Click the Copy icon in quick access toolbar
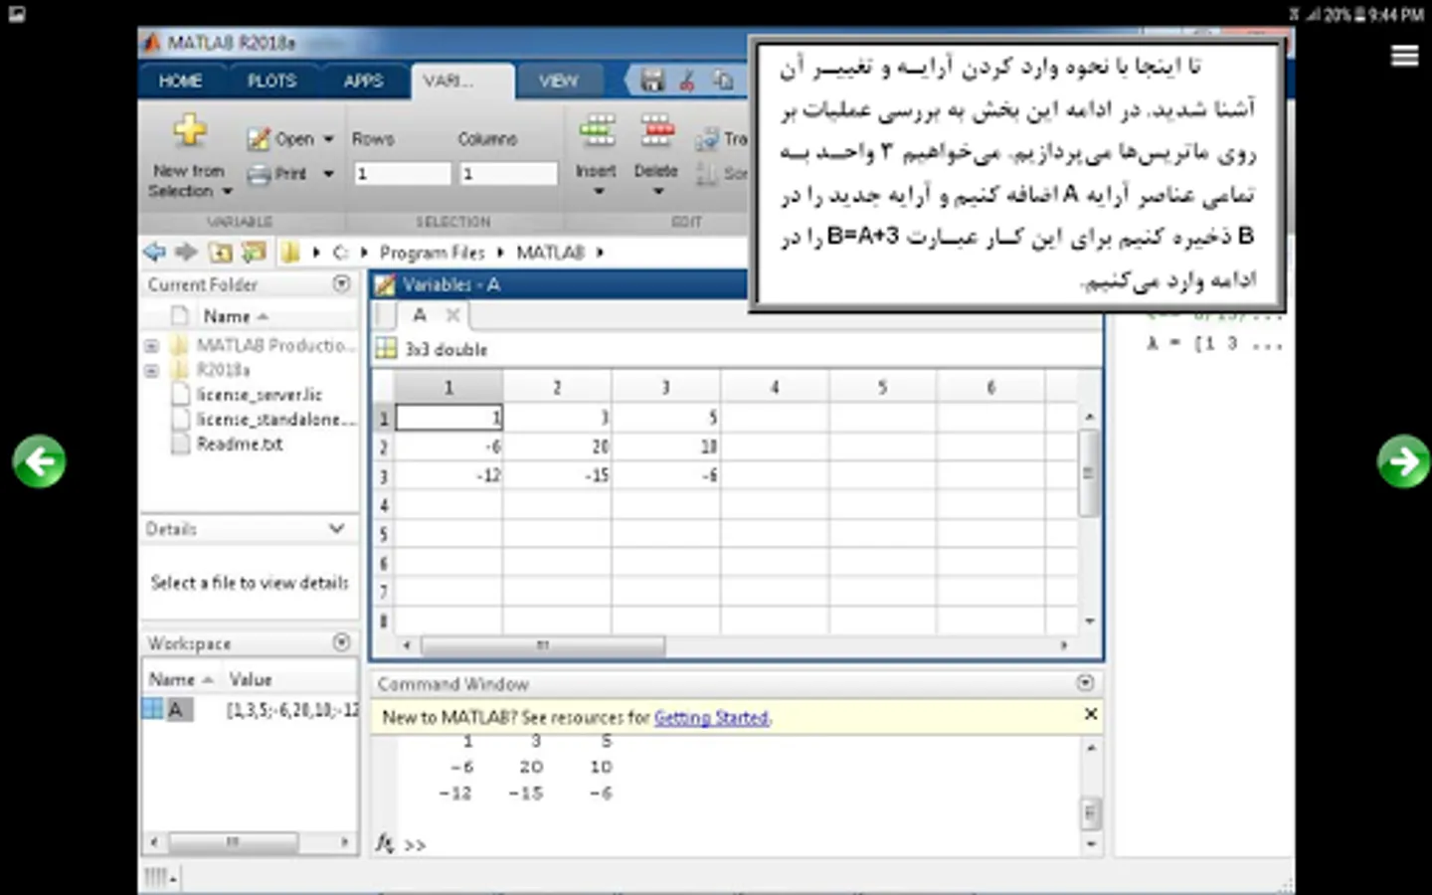 point(723,81)
